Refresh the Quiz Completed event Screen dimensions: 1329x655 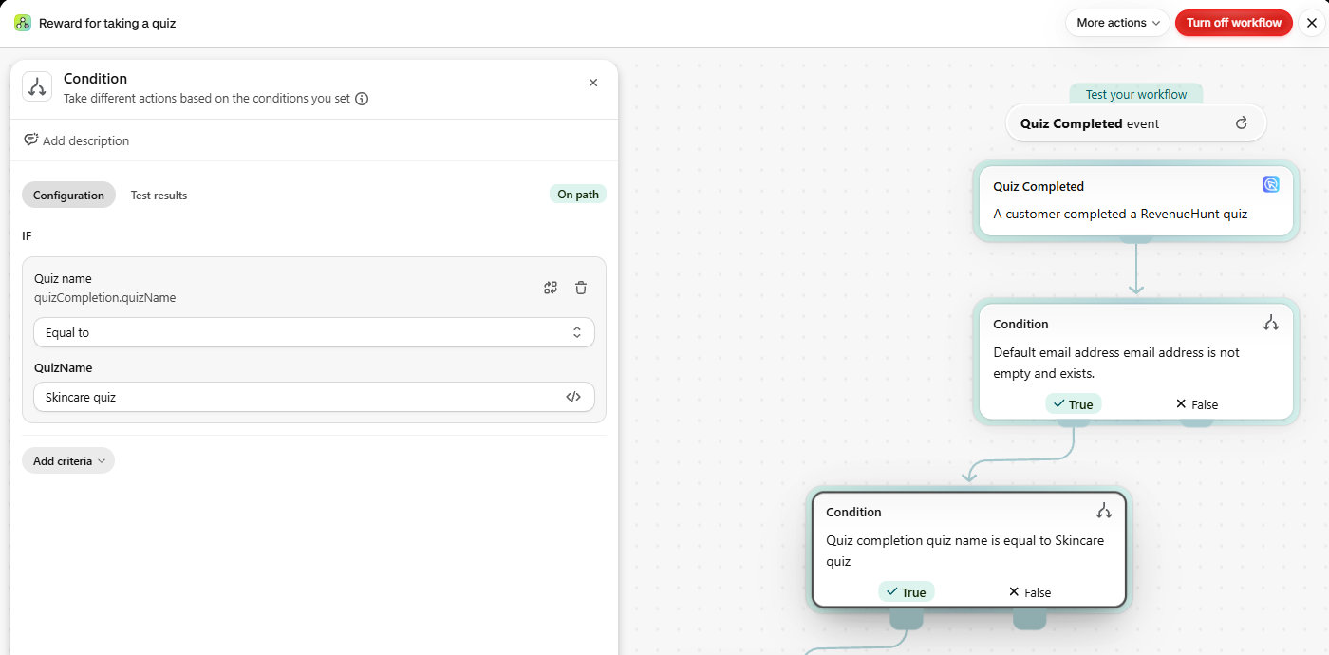pos(1241,123)
